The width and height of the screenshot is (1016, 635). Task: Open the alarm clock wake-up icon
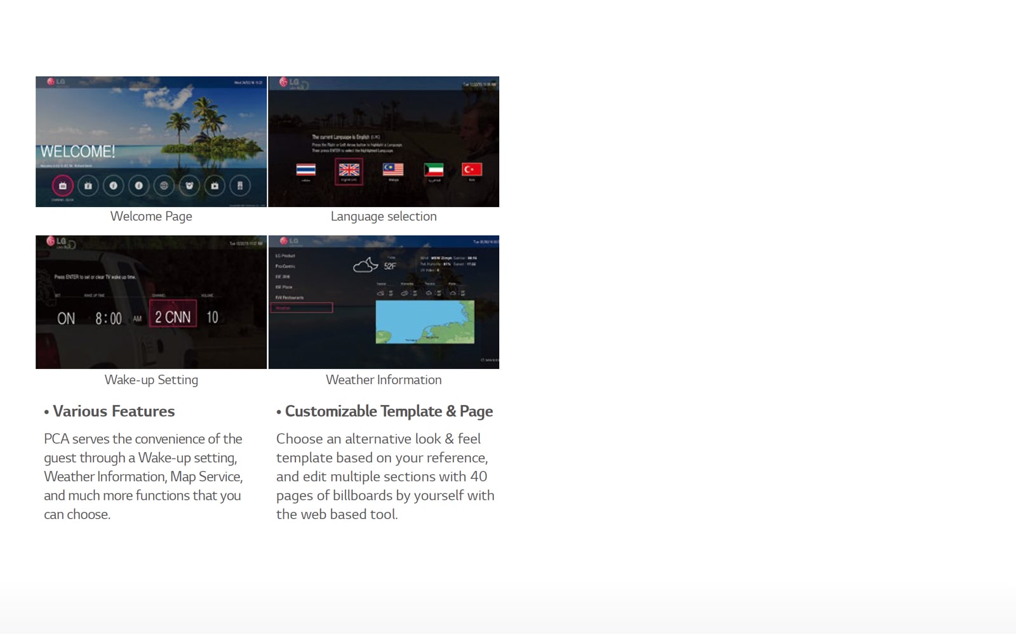click(x=189, y=185)
